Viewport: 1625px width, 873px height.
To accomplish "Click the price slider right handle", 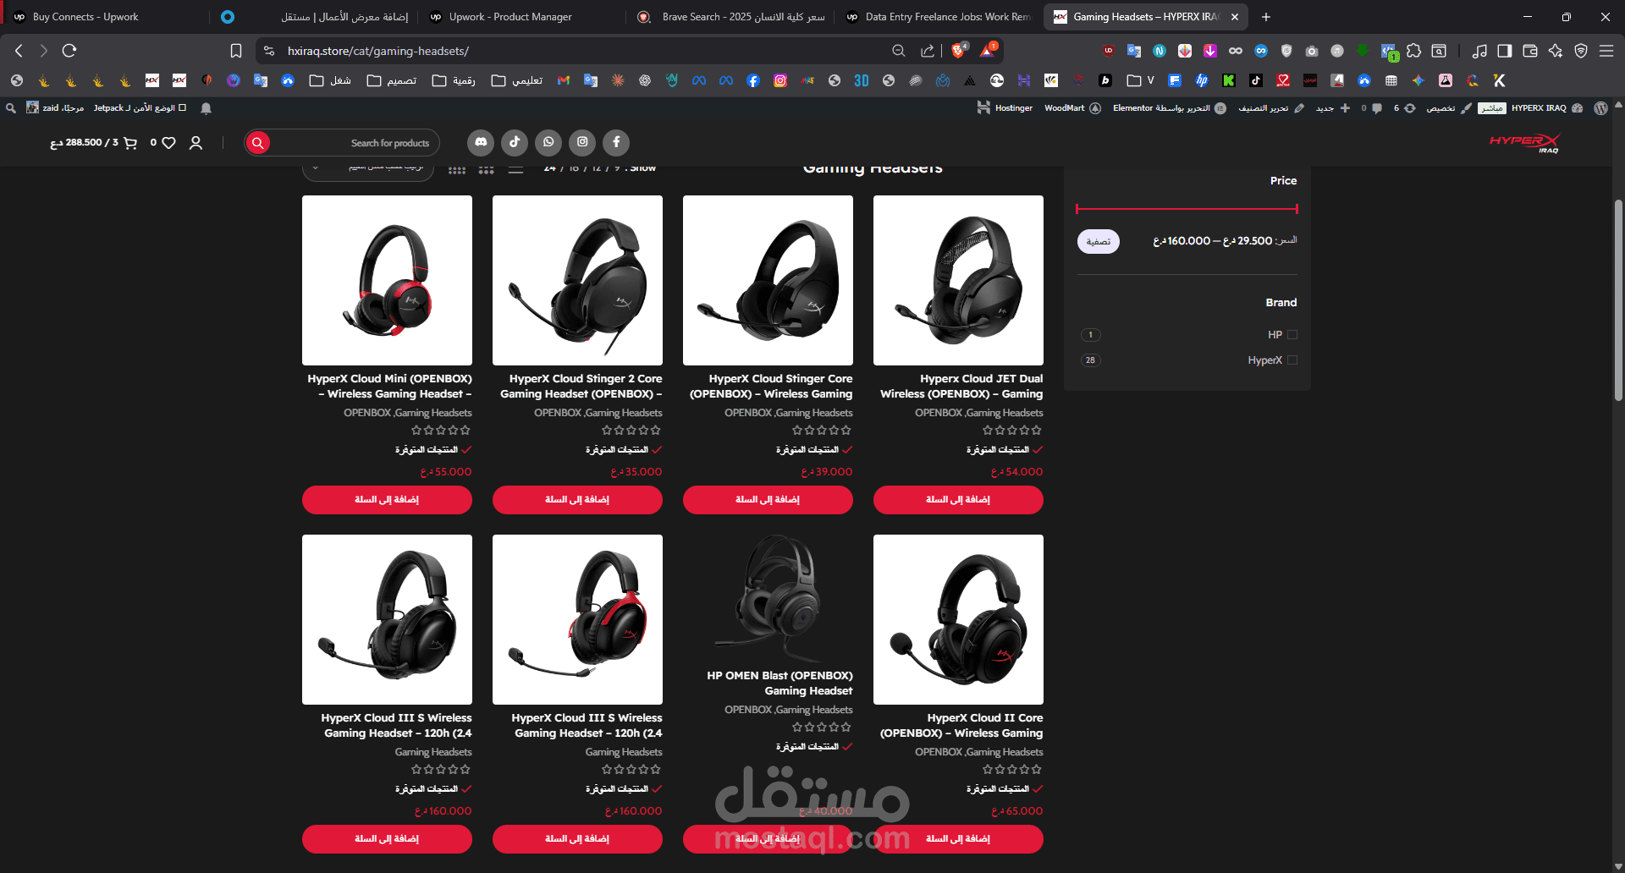I will pyautogui.click(x=1297, y=209).
